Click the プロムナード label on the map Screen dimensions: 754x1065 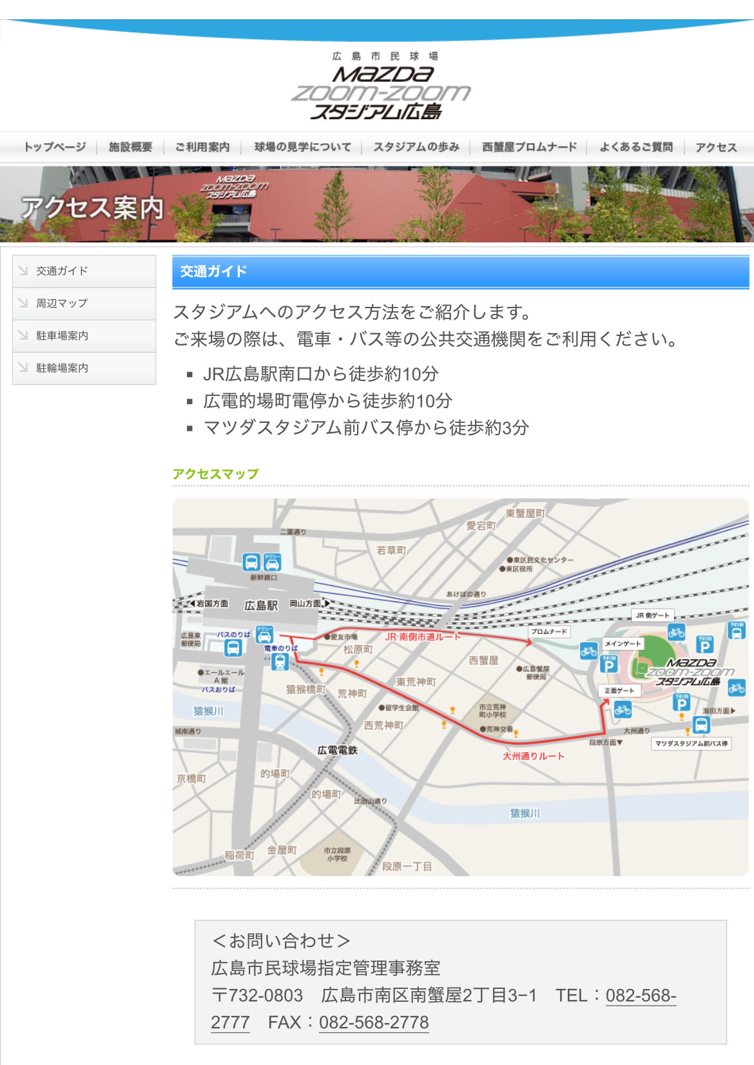[549, 632]
